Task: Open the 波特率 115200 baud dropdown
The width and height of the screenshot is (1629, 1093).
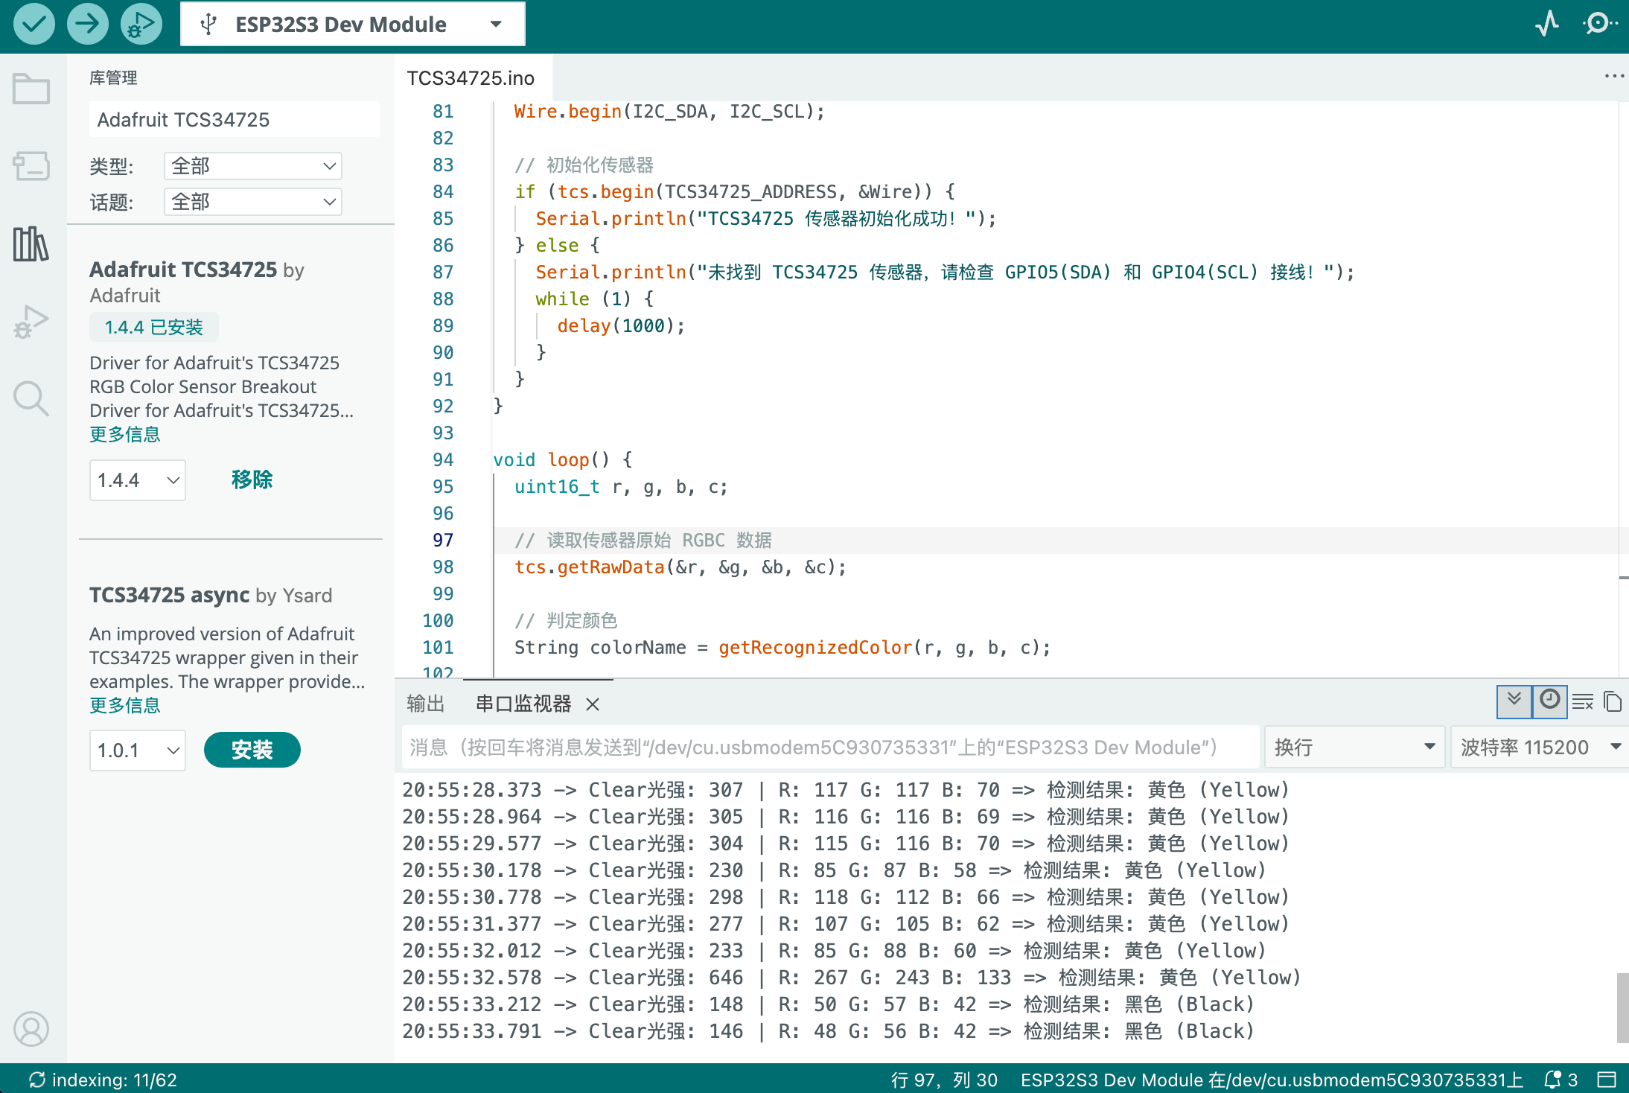Action: (x=1540, y=747)
